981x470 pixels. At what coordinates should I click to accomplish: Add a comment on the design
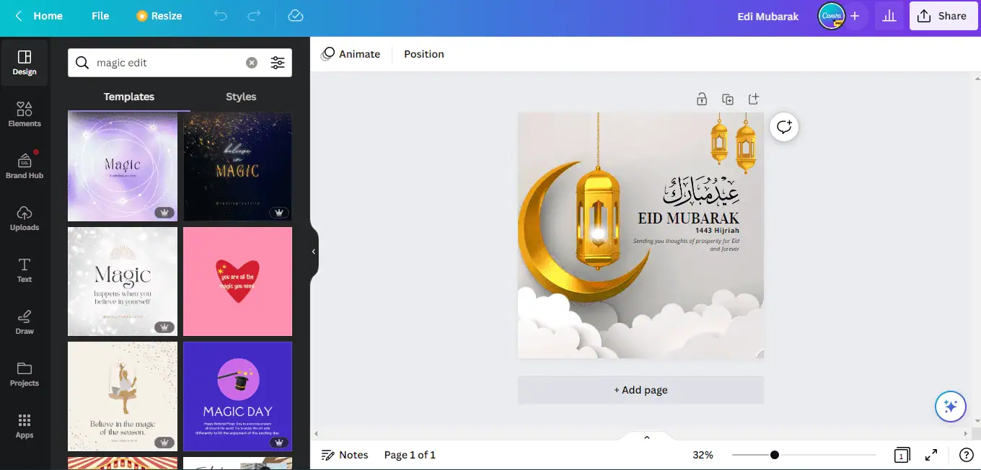click(x=784, y=127)
